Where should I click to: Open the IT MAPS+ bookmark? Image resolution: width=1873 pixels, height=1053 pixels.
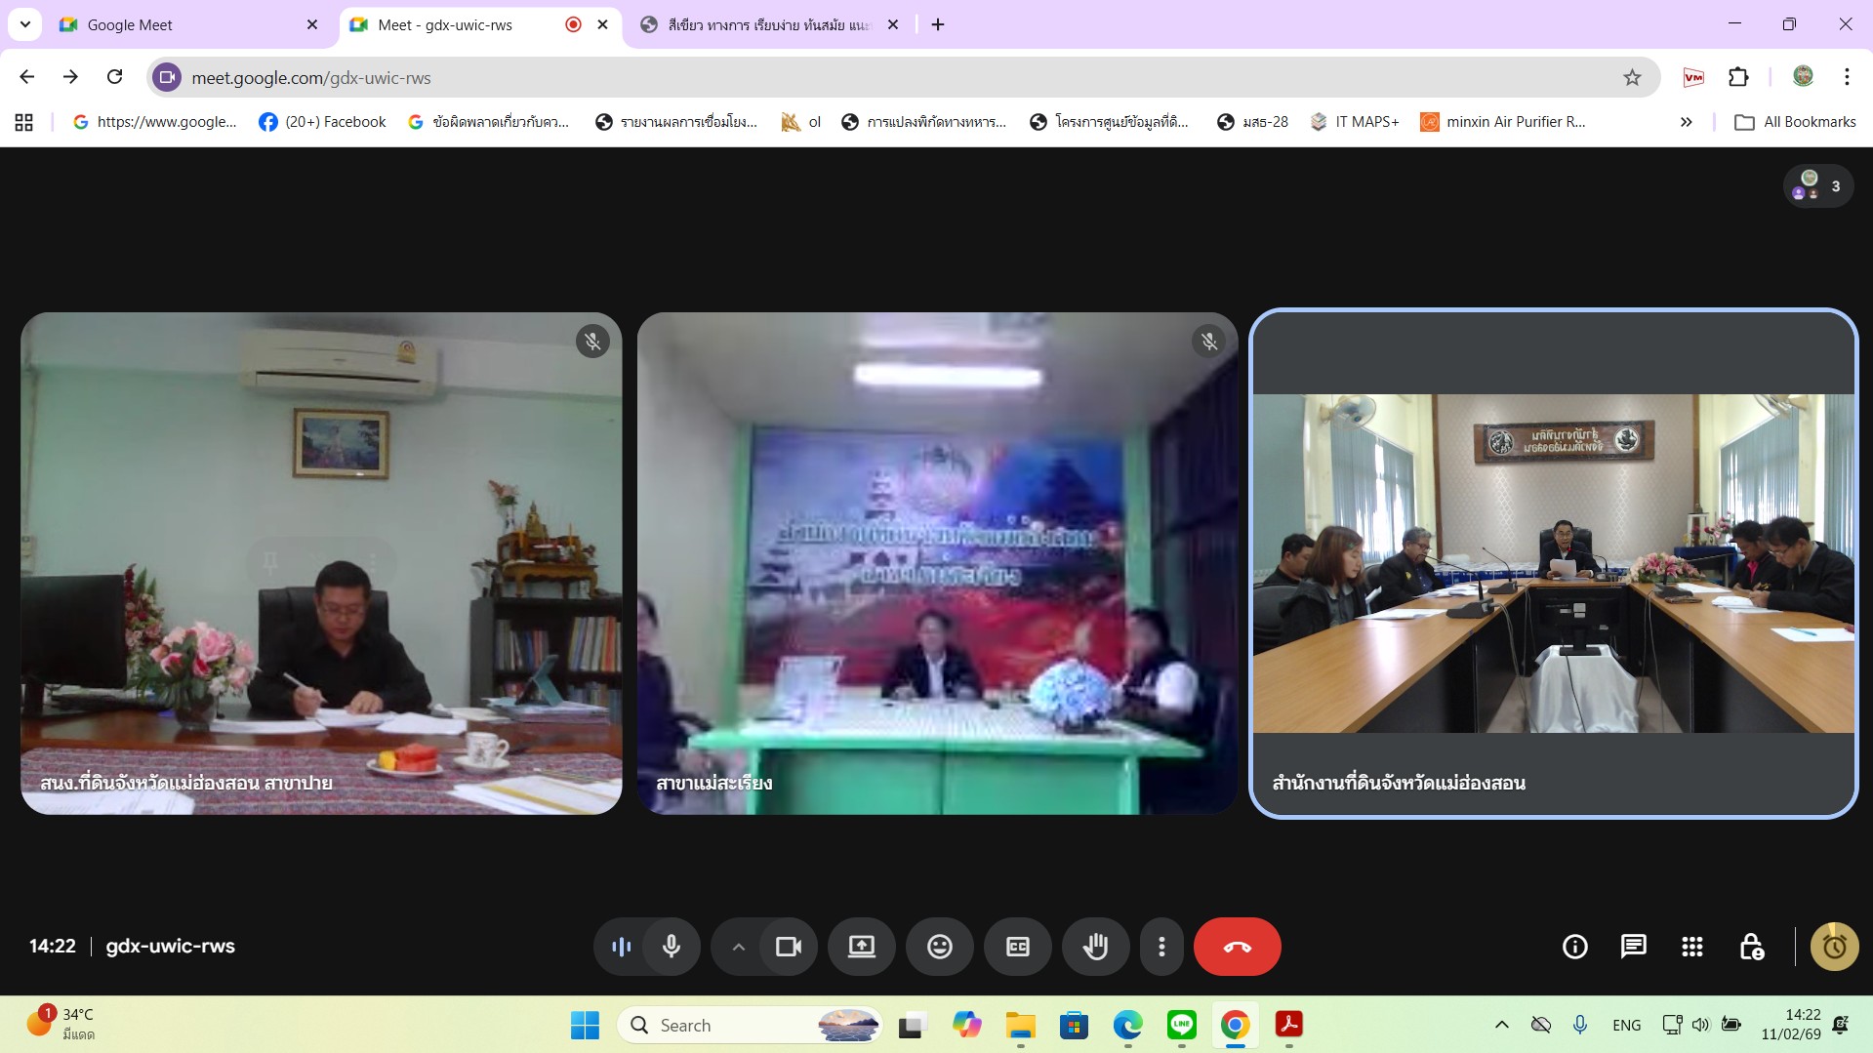(1355, 122)
